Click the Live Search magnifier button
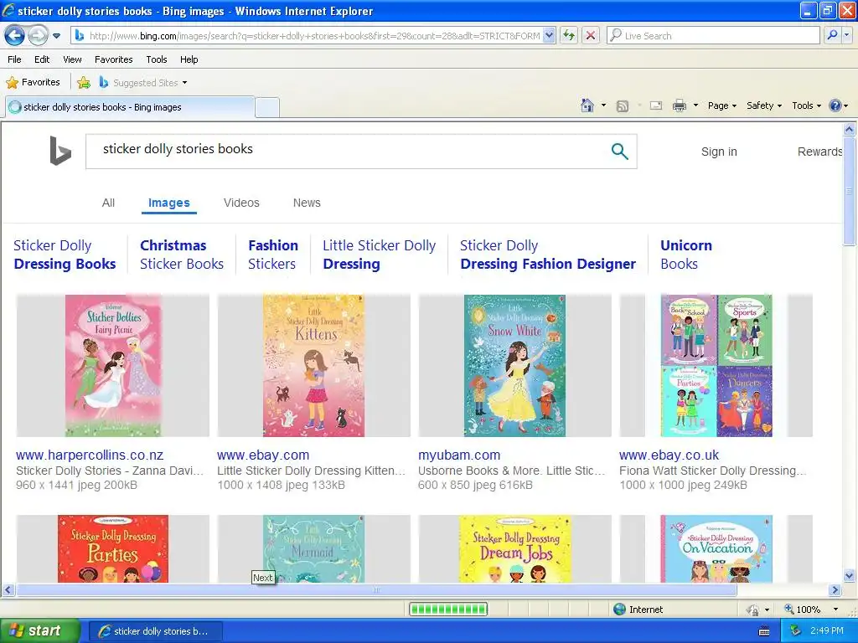Image resolution: width=858 pixels, height=643 pixels. pyautogui.click(x=832, y=36)
